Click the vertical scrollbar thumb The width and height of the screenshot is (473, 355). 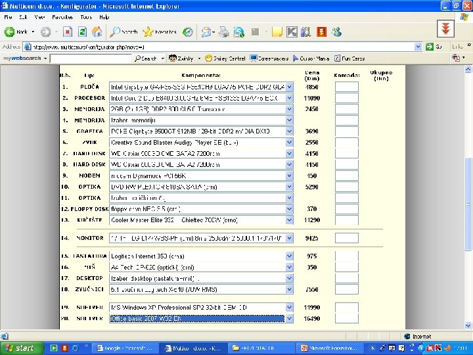(x=468, y=204)
